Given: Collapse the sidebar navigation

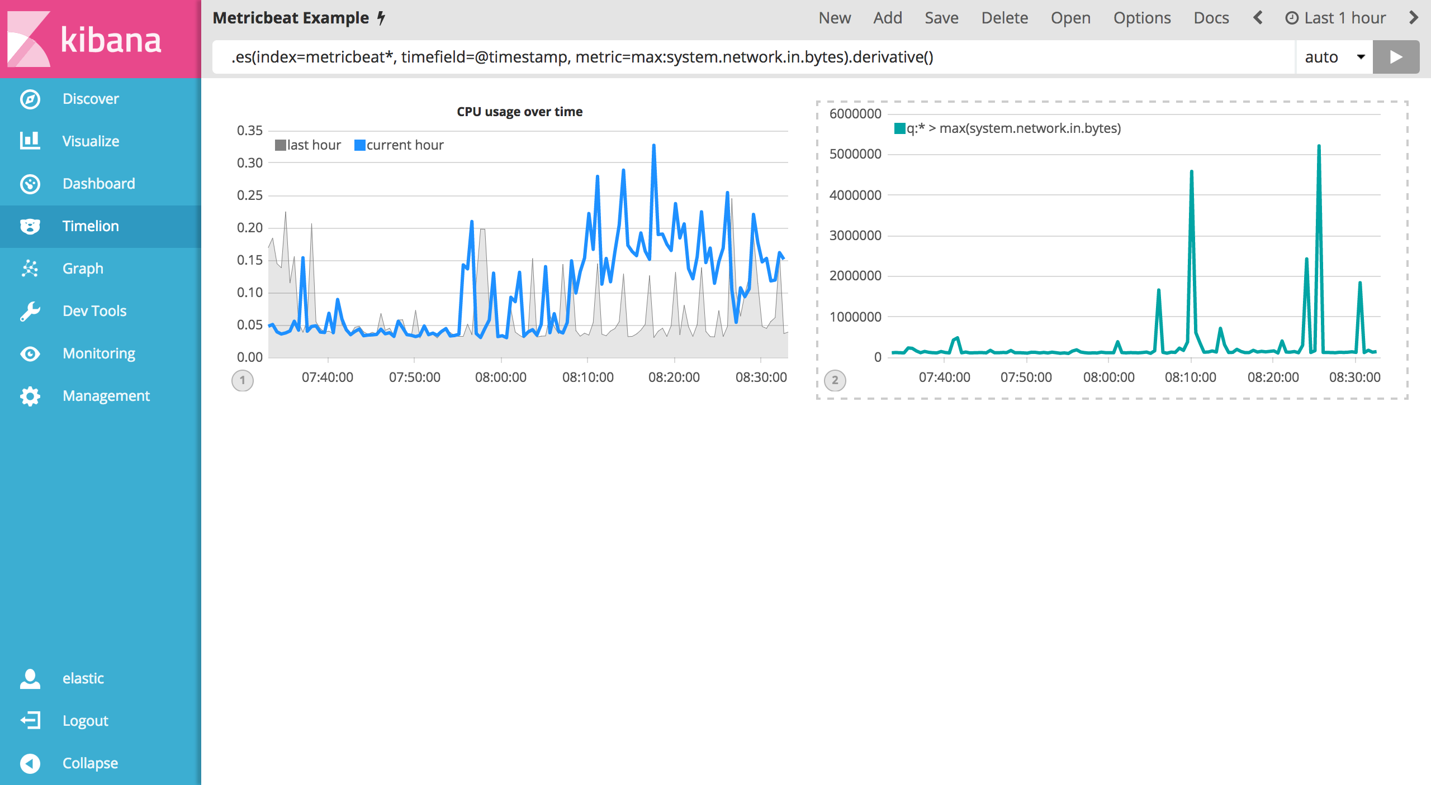Looking at the screenshot, I should [x=30, y=763].
